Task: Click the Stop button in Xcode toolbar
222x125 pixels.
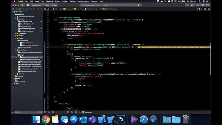Action: (x=28, y=5)
